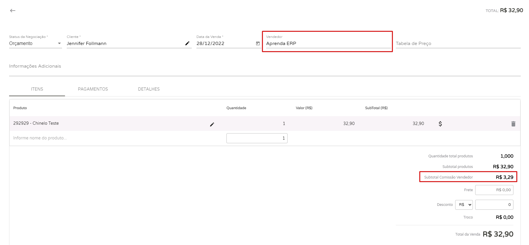Screen dimensions: 529x245
Task: Switch to the DETALHES tab
Action: pyautogui.click(x=149, y=89)
